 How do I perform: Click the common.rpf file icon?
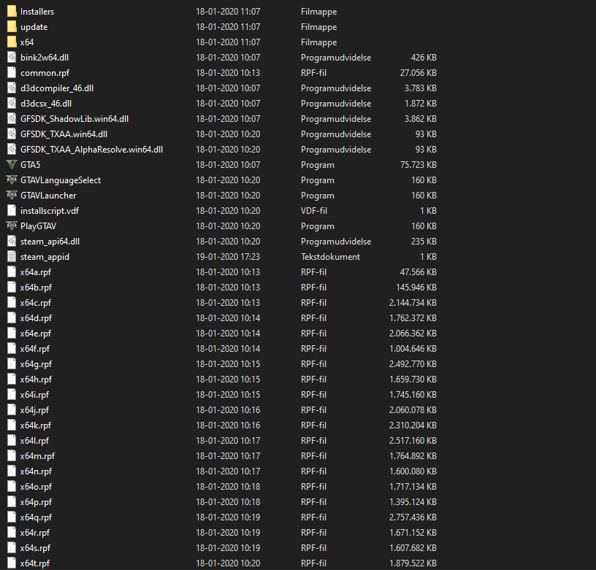[x=12, y=73]
